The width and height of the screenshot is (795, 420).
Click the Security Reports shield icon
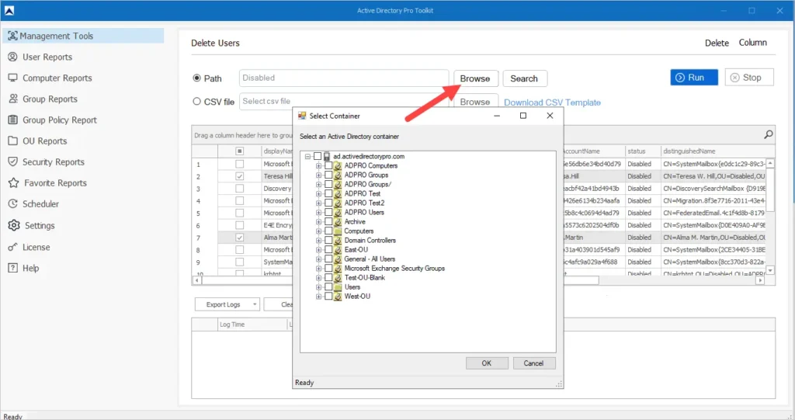coord(13,161)
